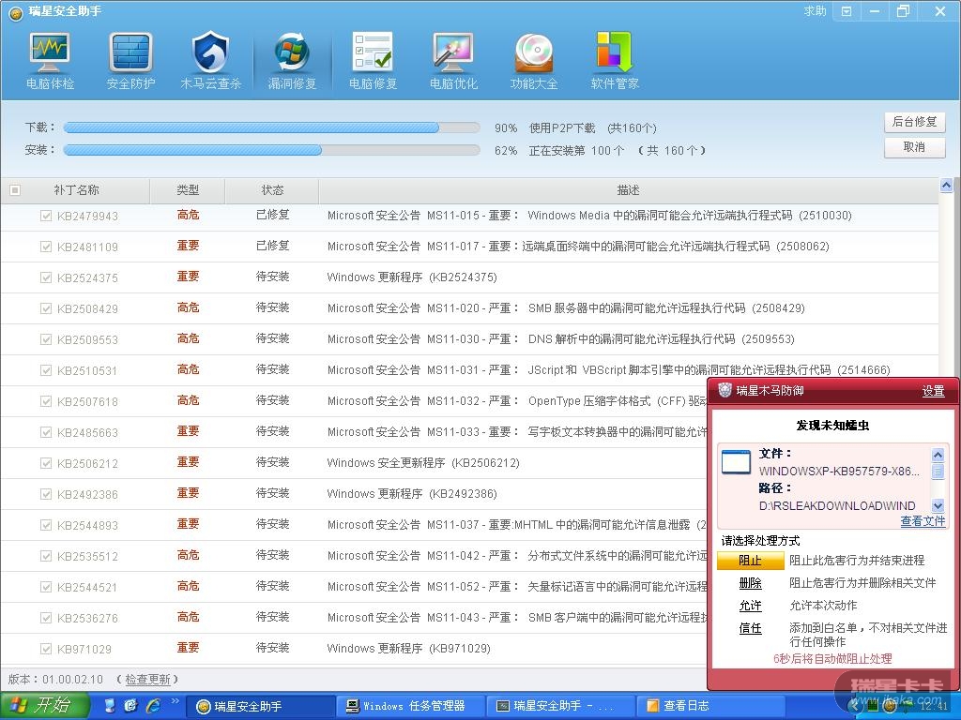Image resolution: width=961 pixels, height=720 pixels.
Task: Toggle the select-all checkbox in table header
Action: [x=14, y=190]
